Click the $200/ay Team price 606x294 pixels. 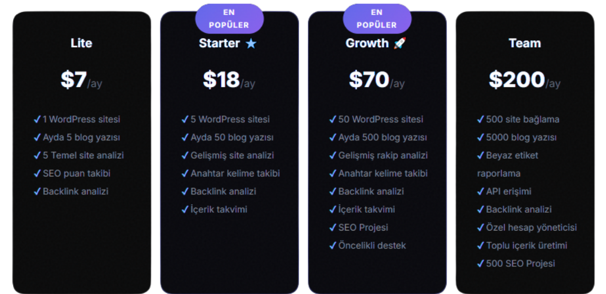[x=525, y=80]
